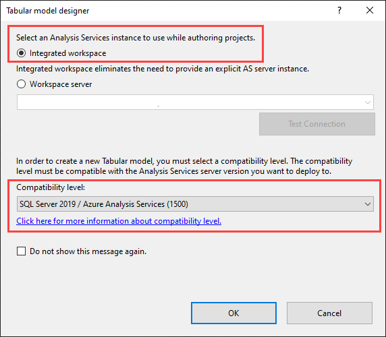Dismiss the dialog using Cancel
Image resolution: width=386 pixels, height=337 pixels.
point(329,313)
